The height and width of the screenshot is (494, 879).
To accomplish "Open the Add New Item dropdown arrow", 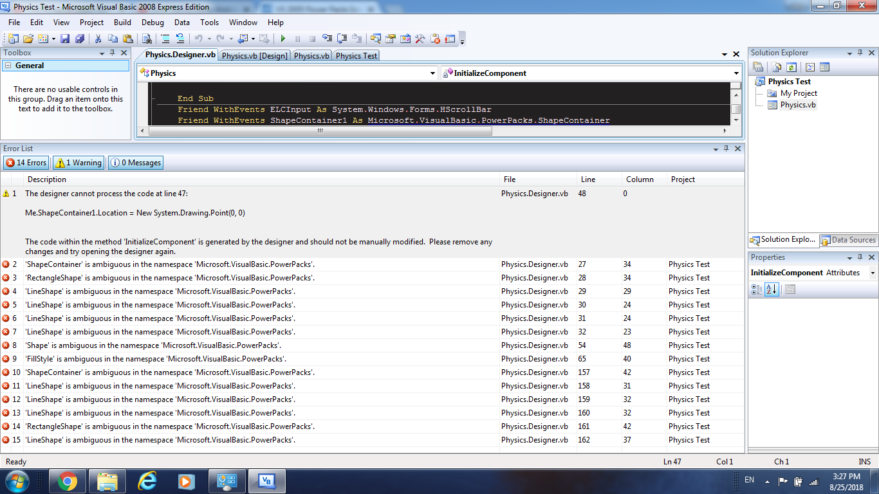I will [53, 39].
